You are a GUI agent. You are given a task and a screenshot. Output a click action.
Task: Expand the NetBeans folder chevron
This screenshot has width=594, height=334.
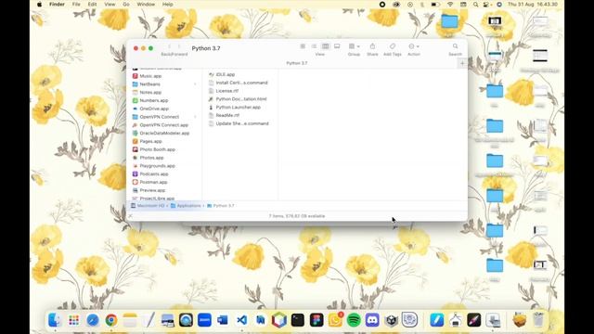[x=196, y=84]
